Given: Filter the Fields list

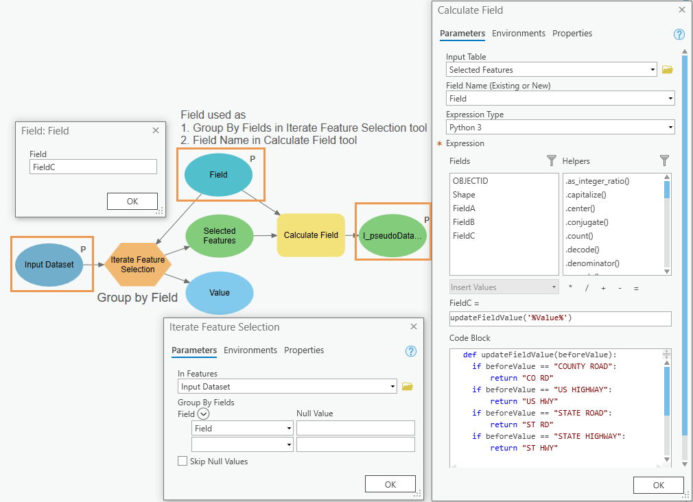Looking at the screenshot, I should 551,160.
